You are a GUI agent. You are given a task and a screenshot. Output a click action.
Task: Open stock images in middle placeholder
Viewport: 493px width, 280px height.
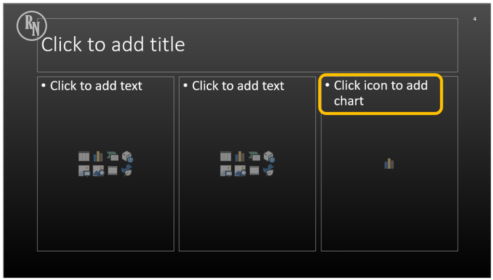(x=240, y=171)
